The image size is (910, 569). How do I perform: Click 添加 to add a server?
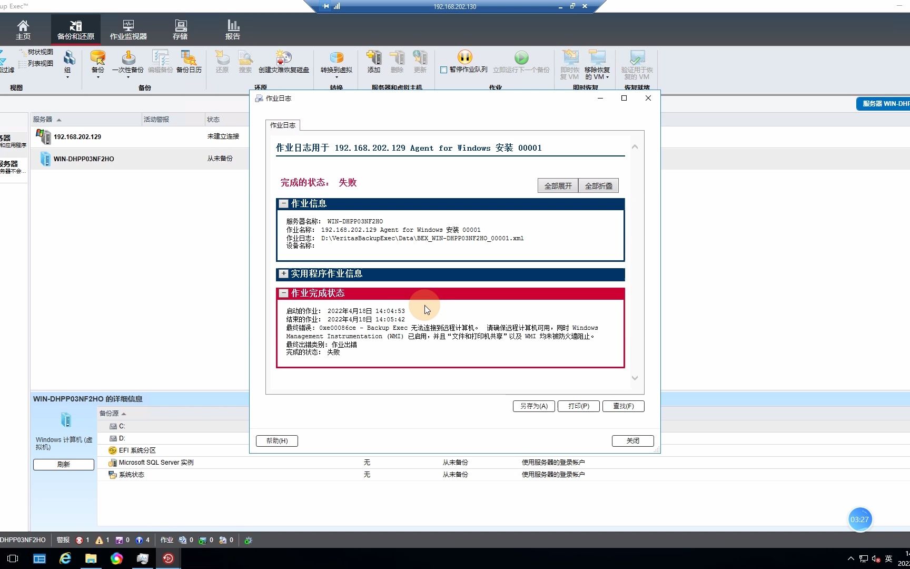pos(373,63)
